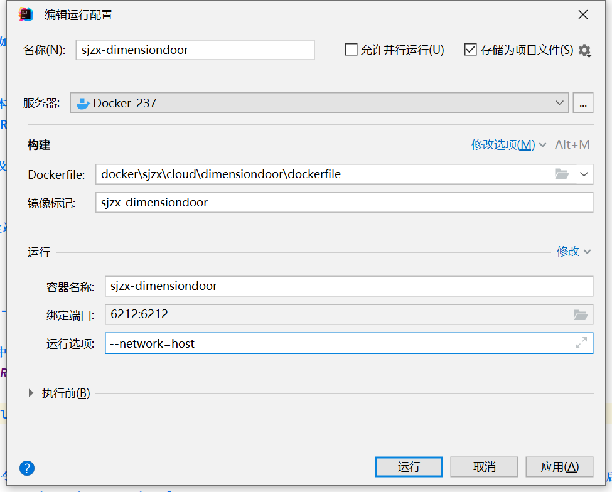Expand the 执行前 section
This screenshot has width=612, height=492.
(x=31, y=393)
